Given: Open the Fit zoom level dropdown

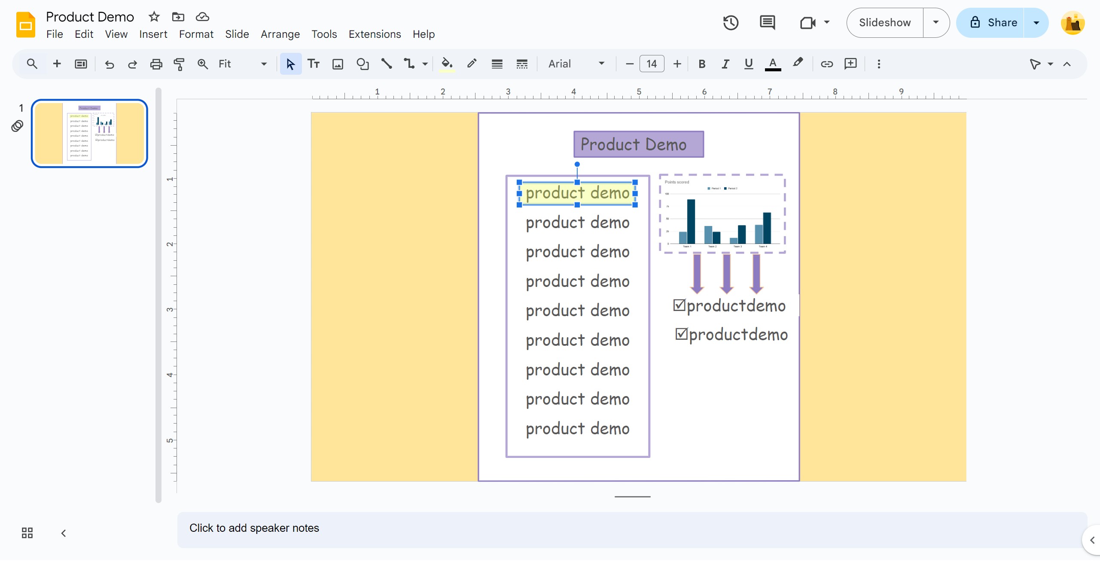Looking at the screenshot, I should 243,64.
